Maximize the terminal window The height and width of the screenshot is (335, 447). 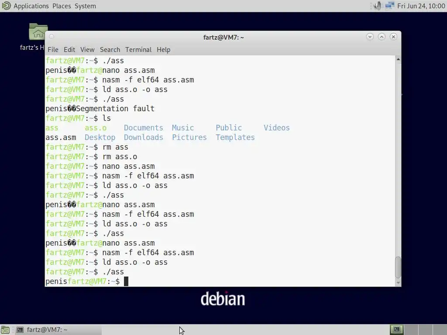coord(382,37)
